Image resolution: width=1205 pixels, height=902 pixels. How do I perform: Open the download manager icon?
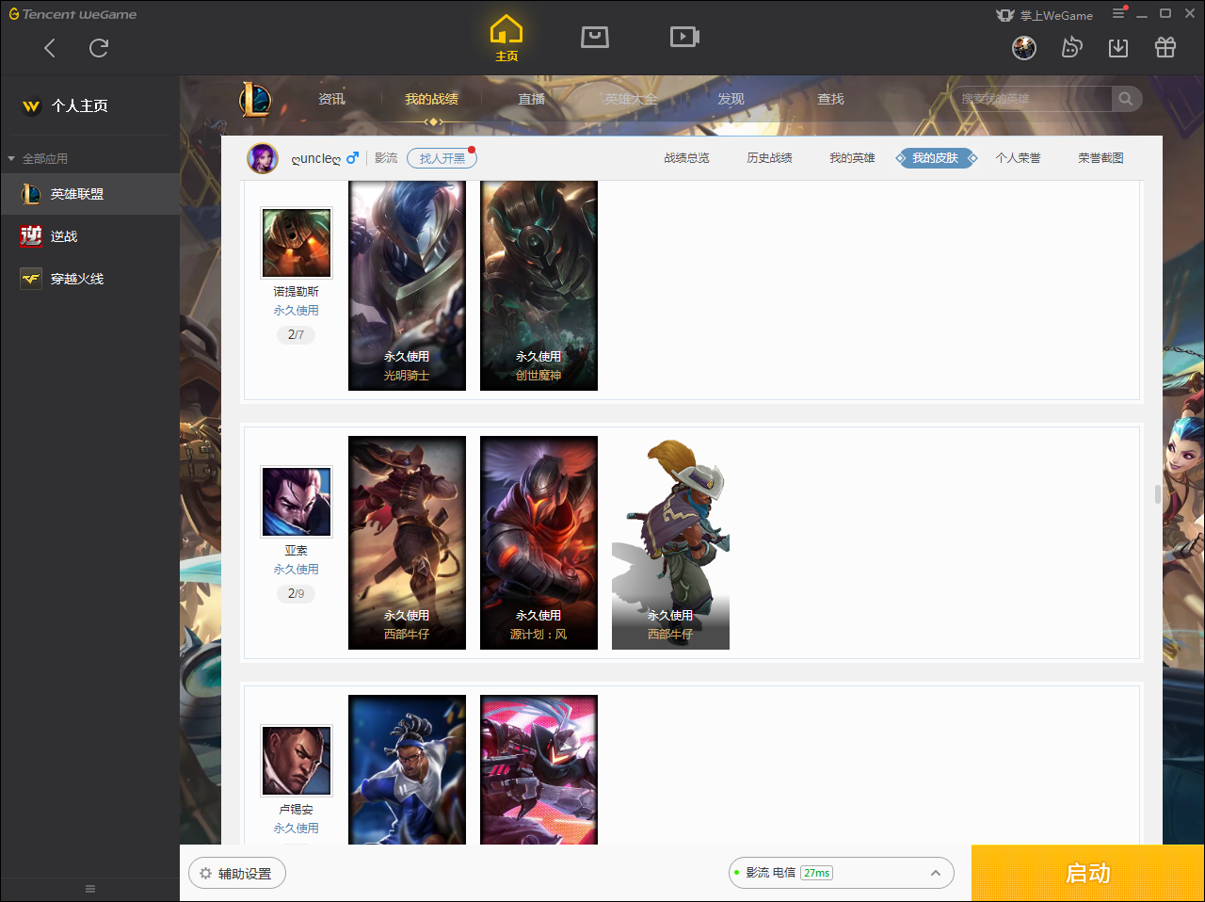pos(1118,48)
